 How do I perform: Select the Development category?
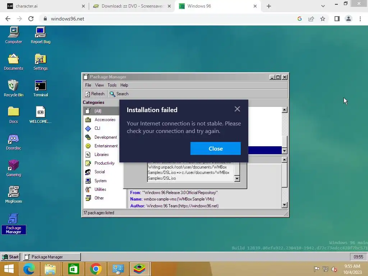tap(101, 137)
